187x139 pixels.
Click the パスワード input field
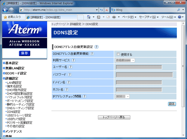click(144, 75)
